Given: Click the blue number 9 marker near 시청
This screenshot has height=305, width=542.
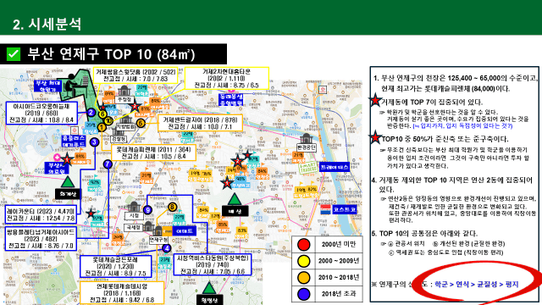Looking at the screenshot, I should tap(148, 209).
